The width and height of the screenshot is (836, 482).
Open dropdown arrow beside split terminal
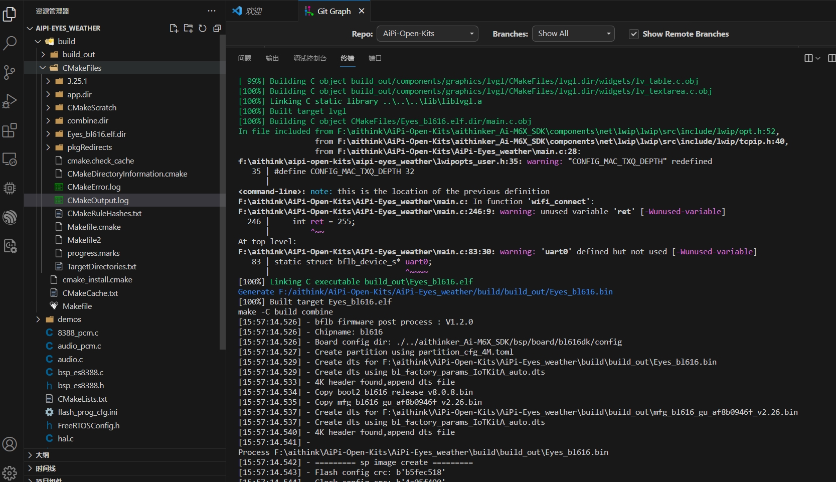[818, 58]
